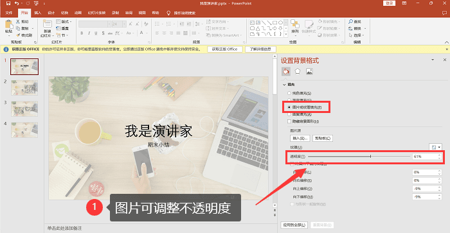The image size is (450, 233).
Task: Open the Insert ribbon tab
Action: (x=37, y=13)
